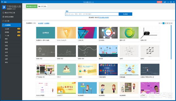Go to page 2 of templates
Screen dimensions: 176x101
click(166, 23)
